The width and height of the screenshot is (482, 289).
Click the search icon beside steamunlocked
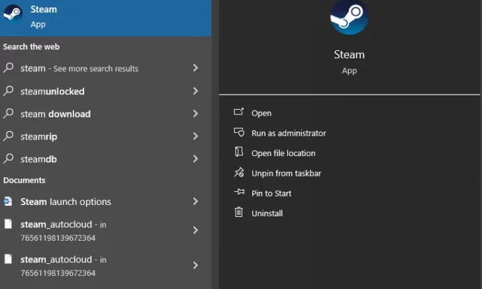9,91
